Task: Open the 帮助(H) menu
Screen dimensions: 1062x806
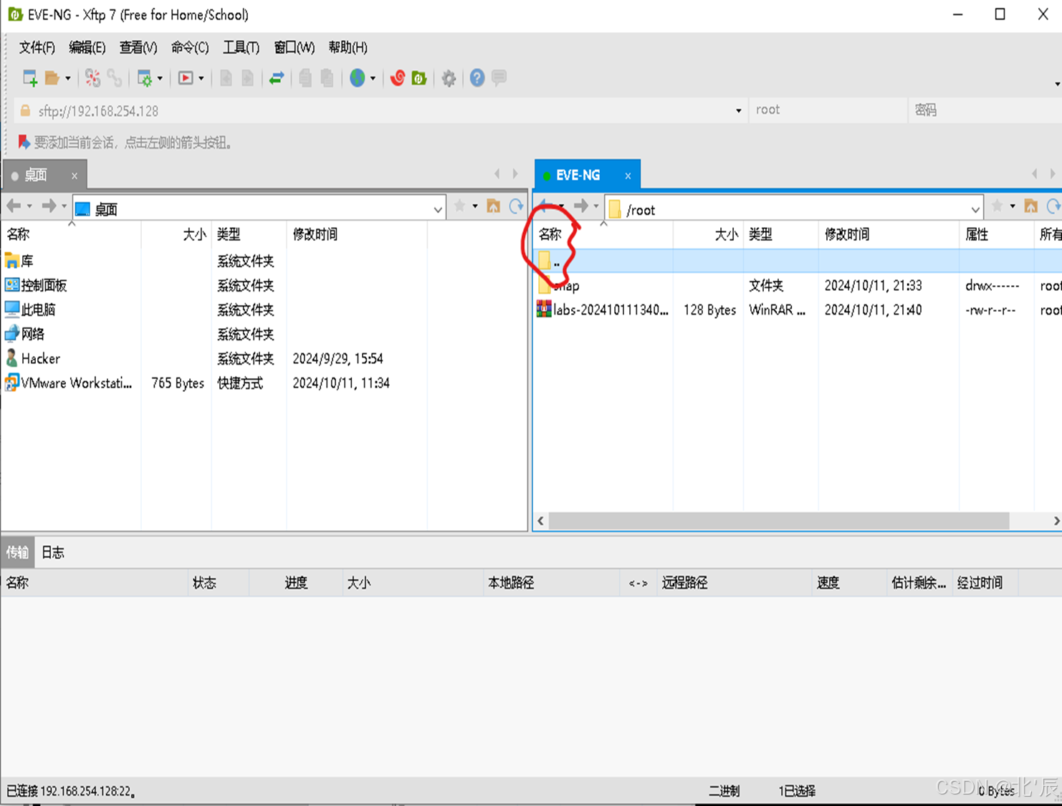Action: click(348, 47)
